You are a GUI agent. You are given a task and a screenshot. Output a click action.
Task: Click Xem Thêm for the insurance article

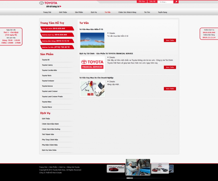pos(170,40)
